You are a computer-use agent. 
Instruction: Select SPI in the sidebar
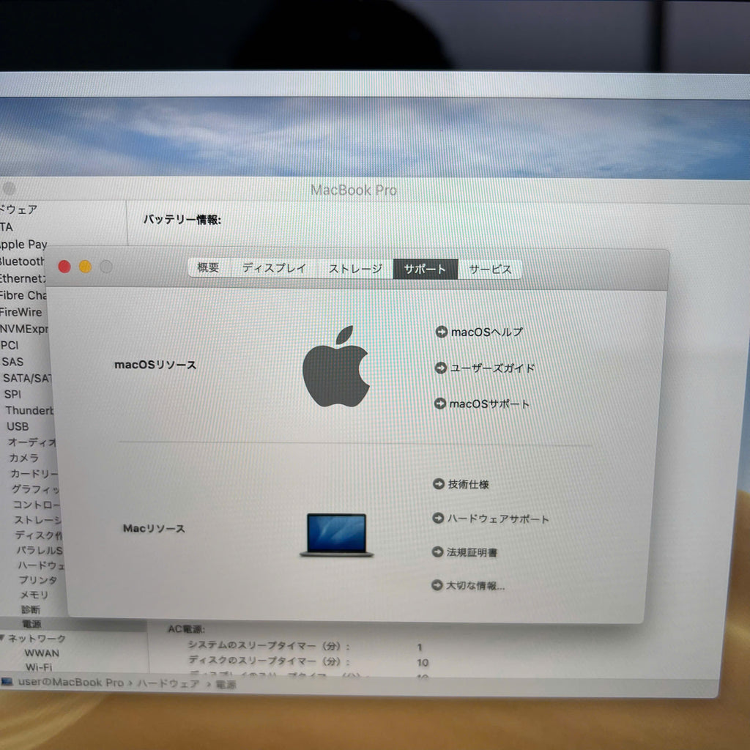[x=13, y=394]
